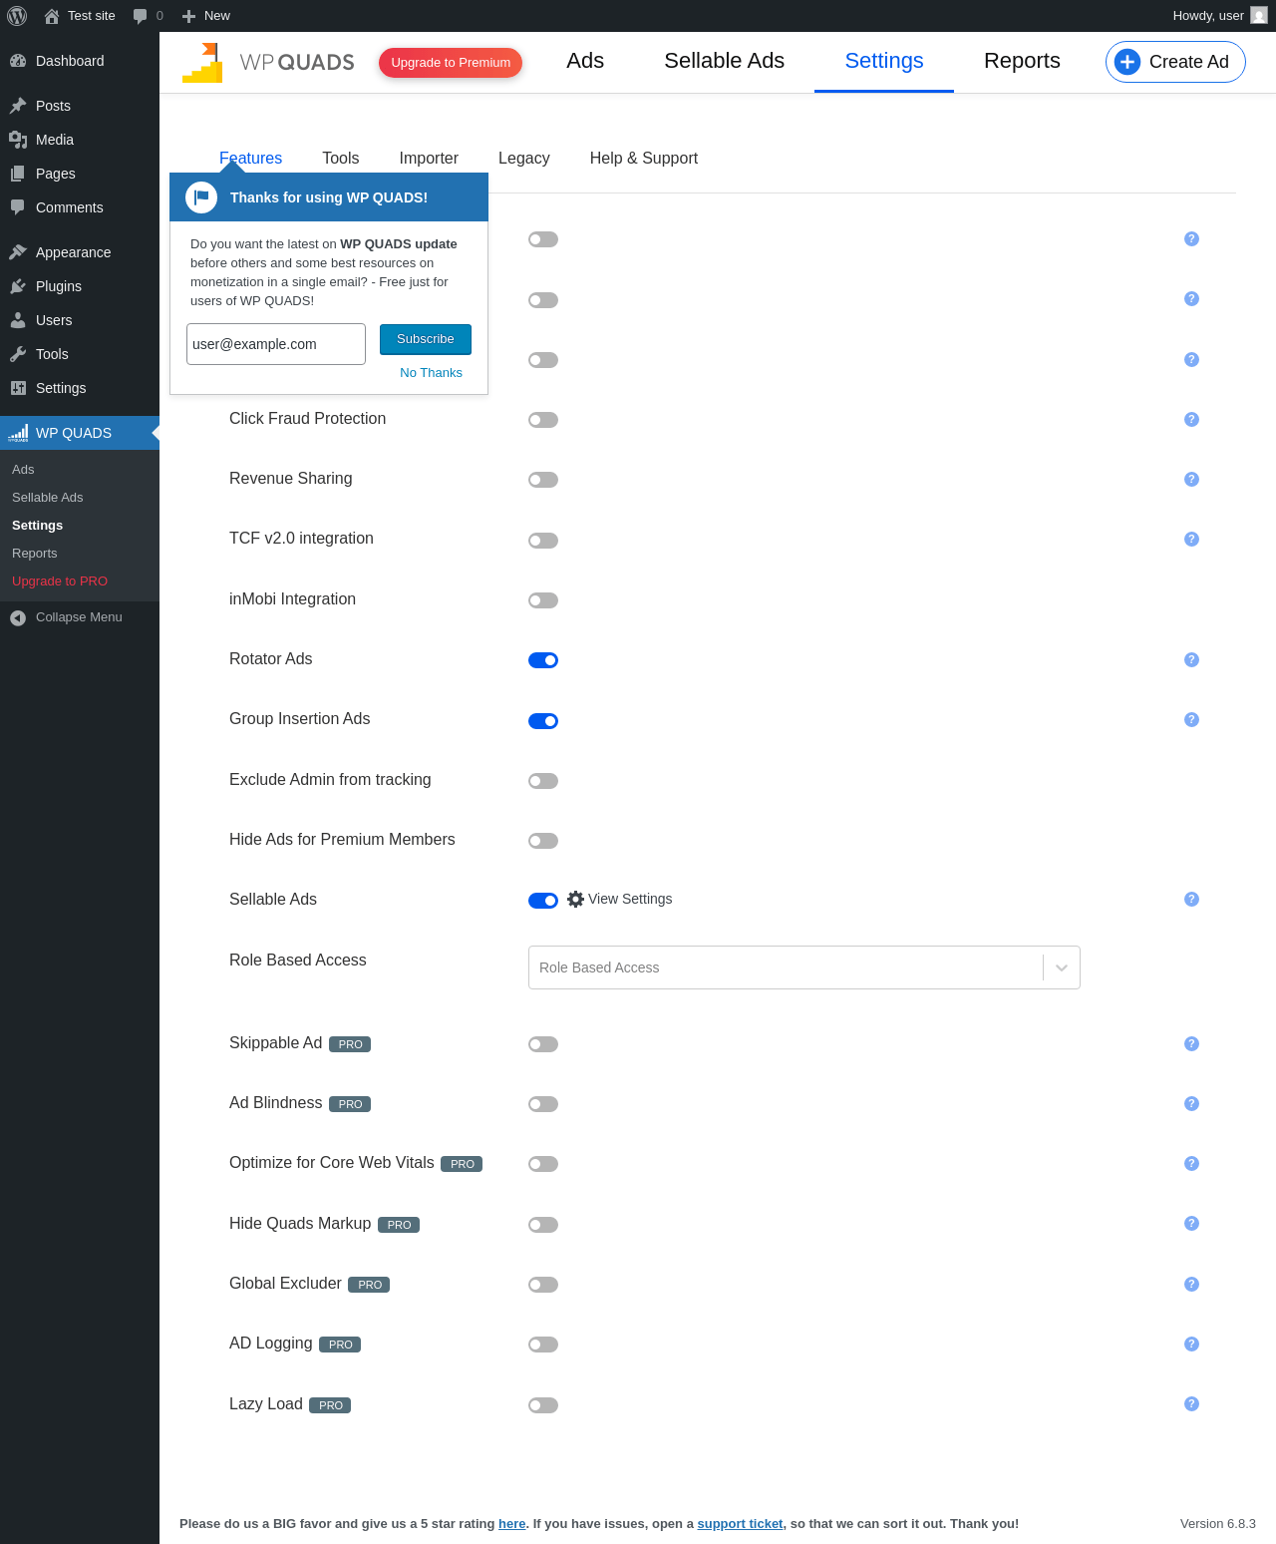The height and width of the screenshot is (1544, 1276).
Task: Open the Importer settings tab
Action: click(x=429, y=159)
